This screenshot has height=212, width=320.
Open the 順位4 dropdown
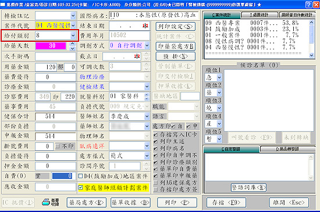pyautogui.click(x=219, y=123)
